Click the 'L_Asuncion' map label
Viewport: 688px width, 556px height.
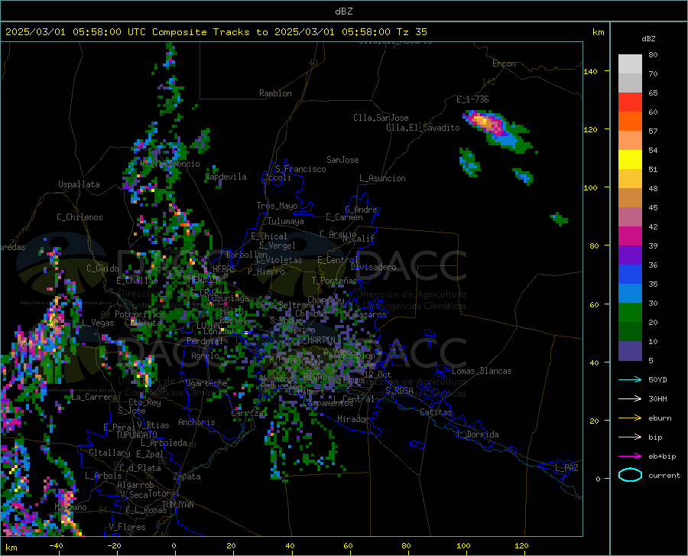(x=382, y=178)
